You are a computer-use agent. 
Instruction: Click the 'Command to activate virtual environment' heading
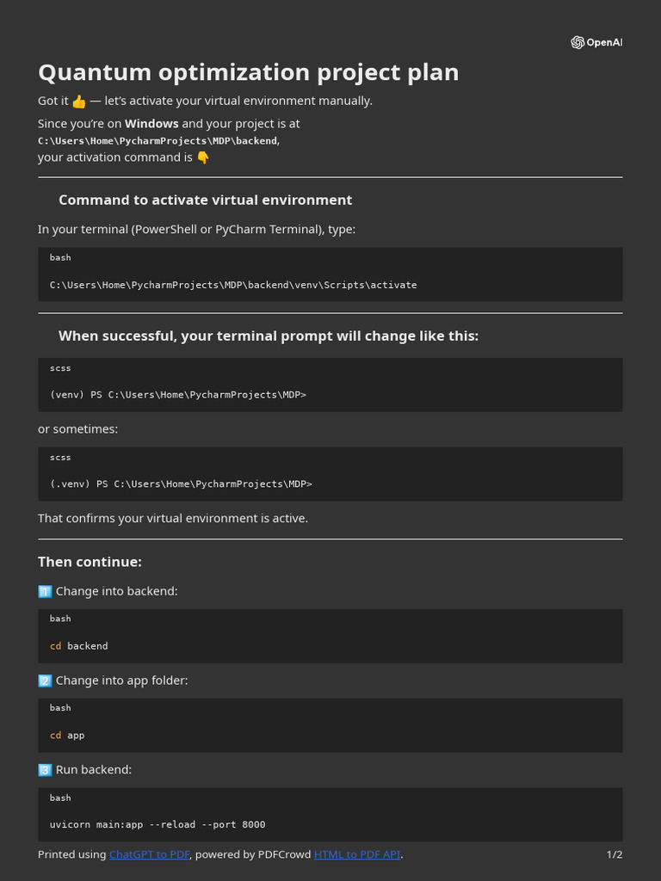(x=205, y=200)
